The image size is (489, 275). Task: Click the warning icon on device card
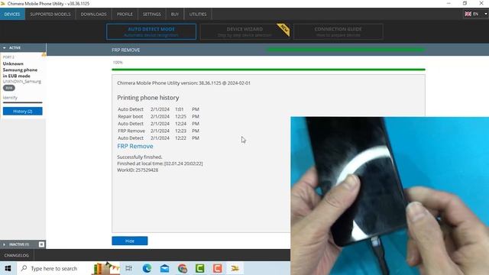[44, 55]
